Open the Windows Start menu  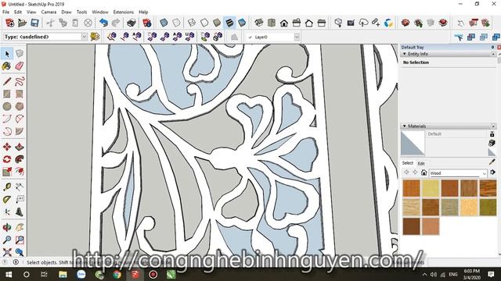(9, 274)
